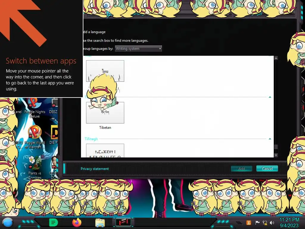Open File Explorer from the taskbar
The width and height of the screenshot is (305, 229).
[100, 223]
